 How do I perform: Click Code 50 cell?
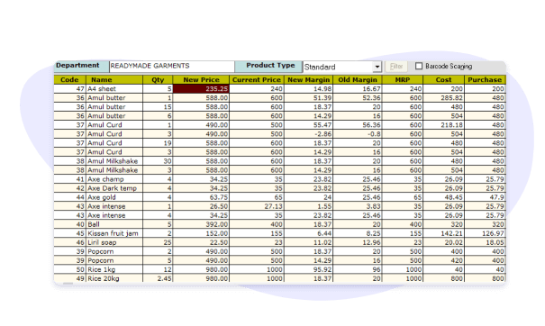(x=70, y=269)
